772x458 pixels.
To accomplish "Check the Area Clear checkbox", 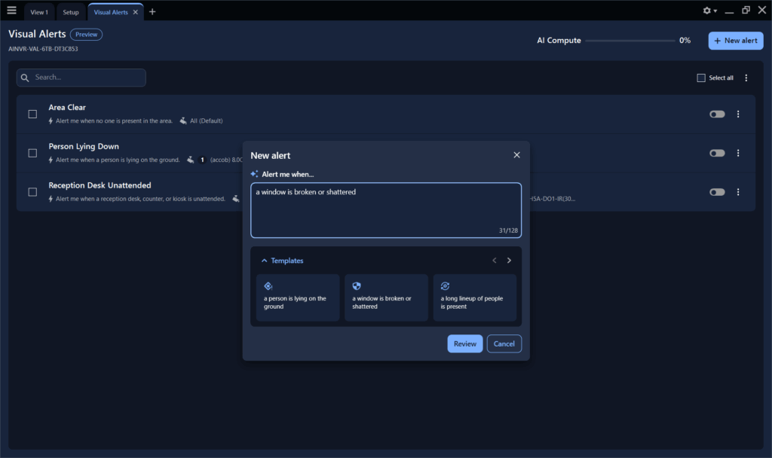I will pyautogui.click(x=32, y=114).
